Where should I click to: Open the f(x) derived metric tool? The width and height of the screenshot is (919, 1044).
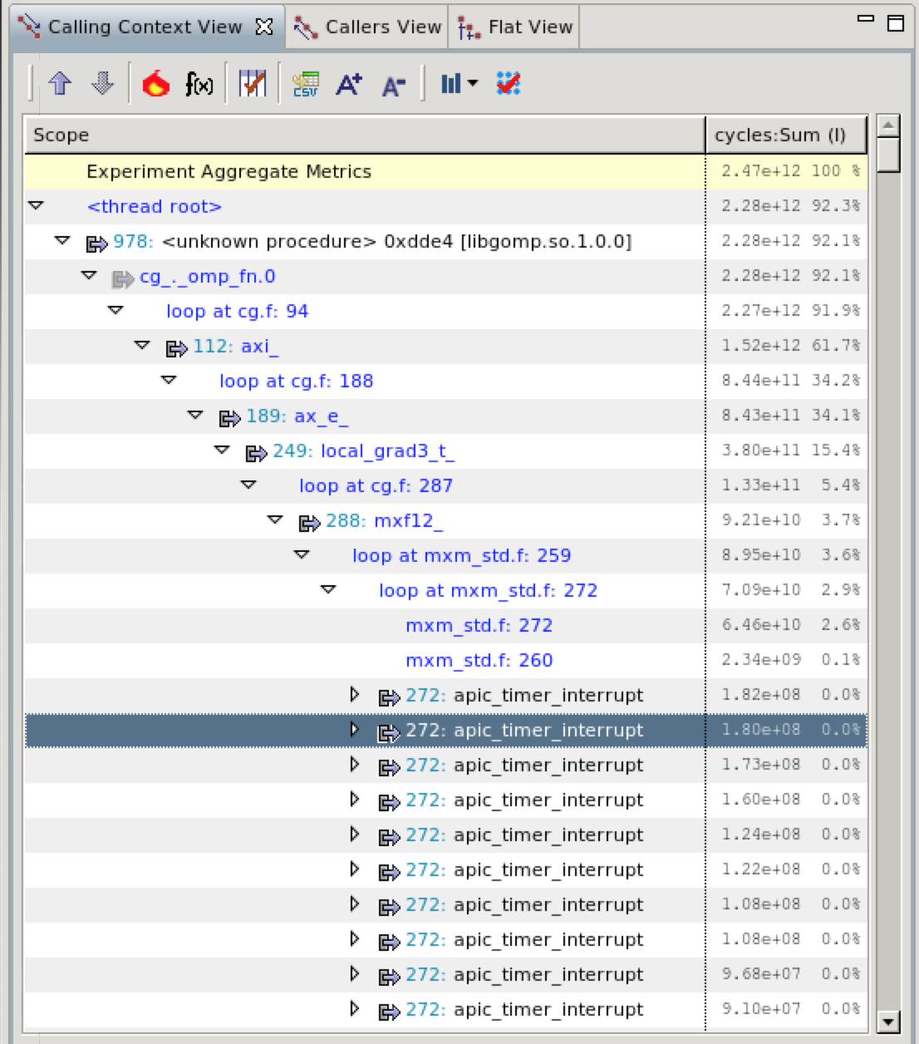199,83
